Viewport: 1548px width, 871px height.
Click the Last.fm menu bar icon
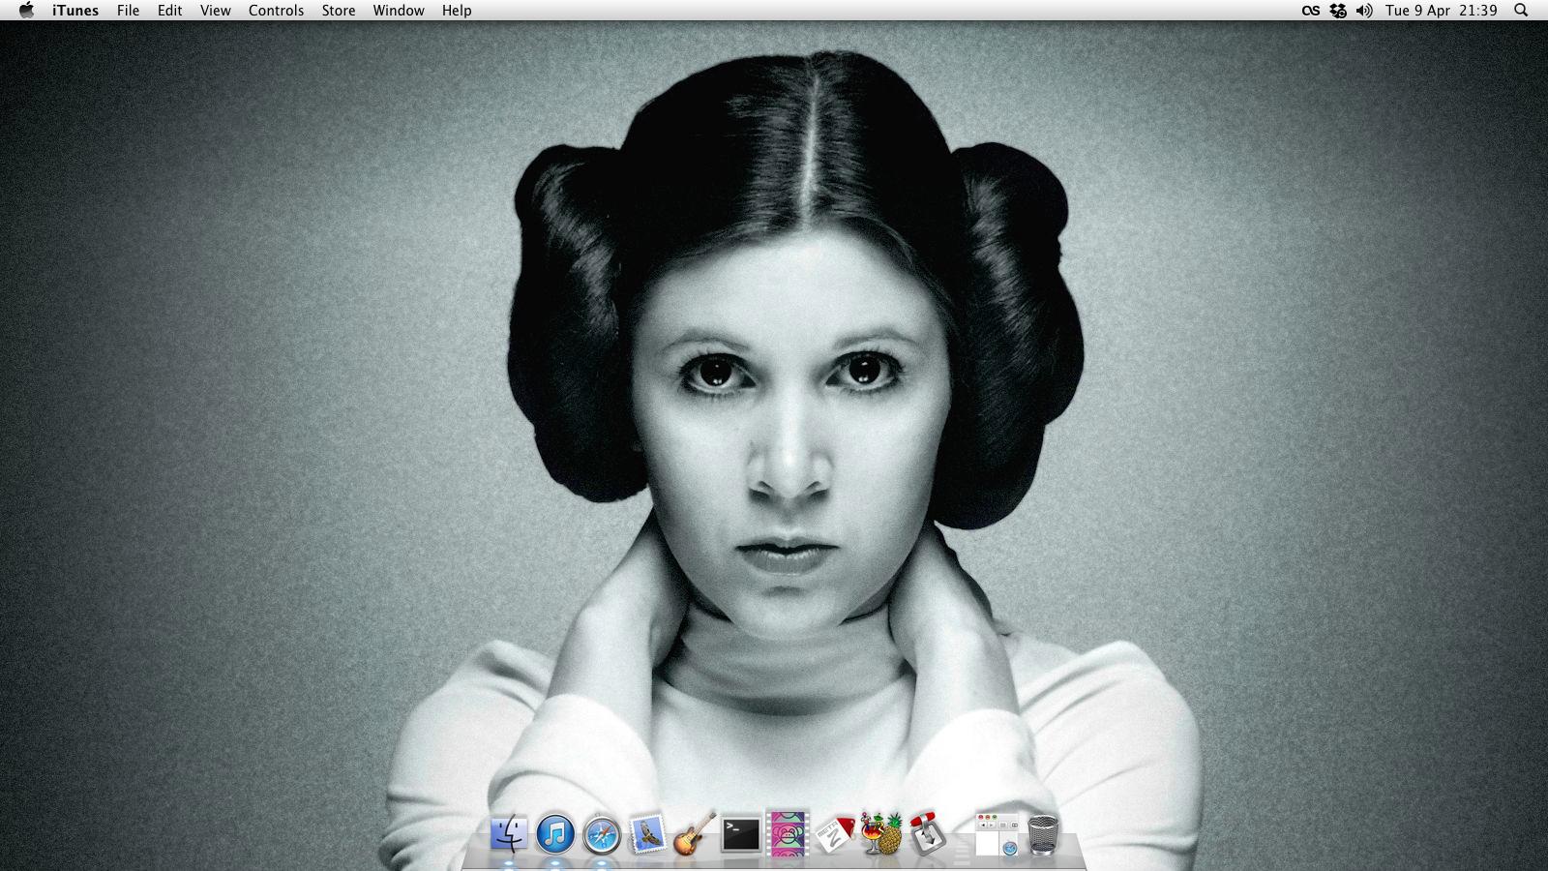1311,11
